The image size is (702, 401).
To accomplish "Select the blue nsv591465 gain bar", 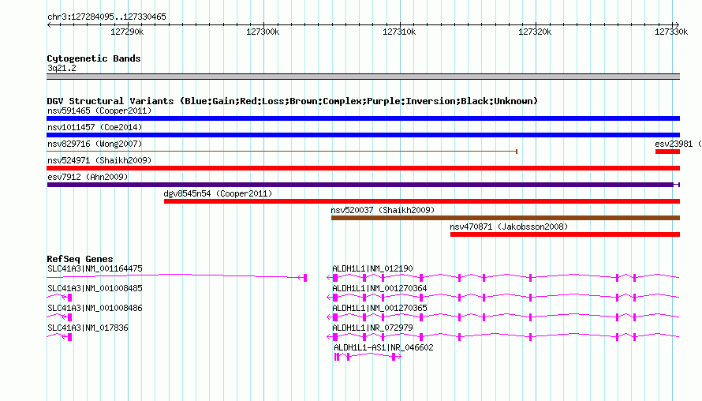I will (x=363, y=118).
